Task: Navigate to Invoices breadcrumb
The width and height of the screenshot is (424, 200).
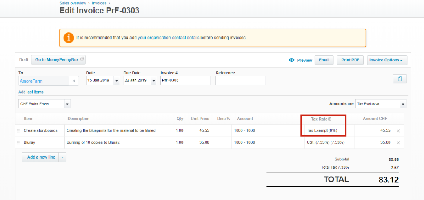Action: pyautogui.click(x=99, y=3)
